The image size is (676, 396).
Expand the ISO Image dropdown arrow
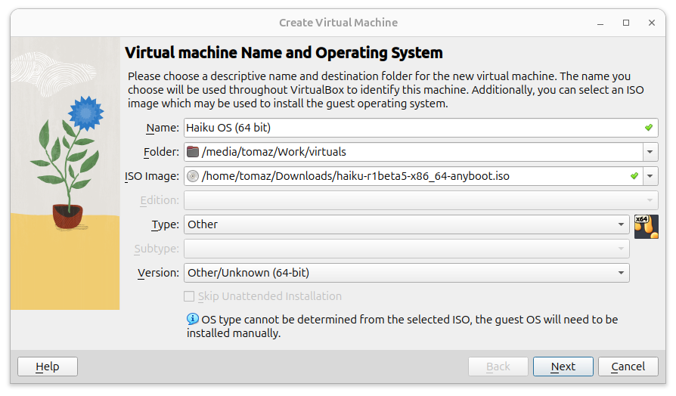[x=650, y=176]
